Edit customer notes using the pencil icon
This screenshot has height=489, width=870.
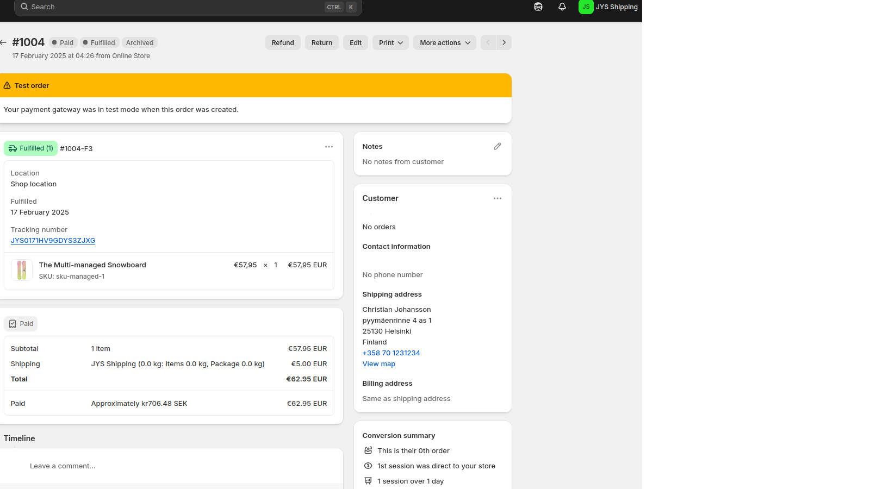coord(498,146)
